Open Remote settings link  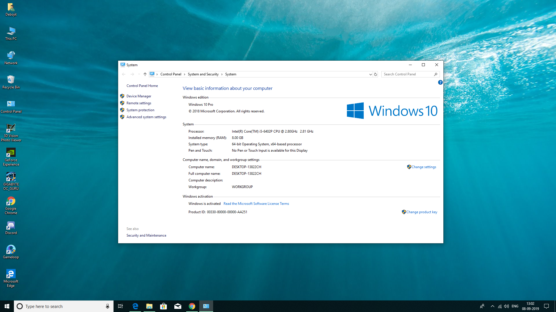(x=139, y=103)
